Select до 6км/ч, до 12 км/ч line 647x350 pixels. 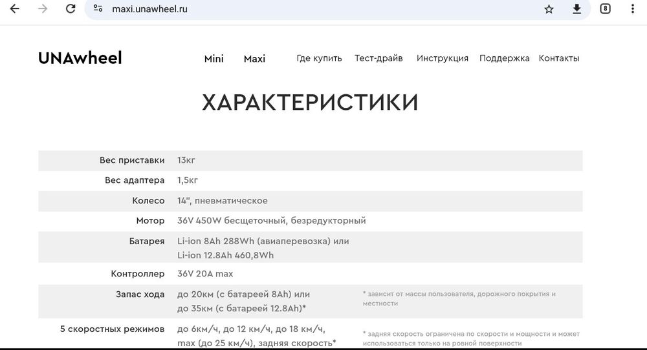(x=251, y=329)
